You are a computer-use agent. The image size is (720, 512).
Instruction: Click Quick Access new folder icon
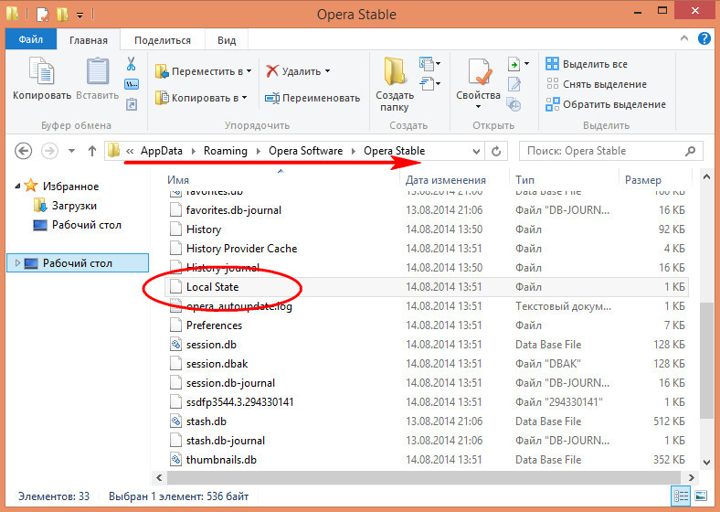pos(62,15)
